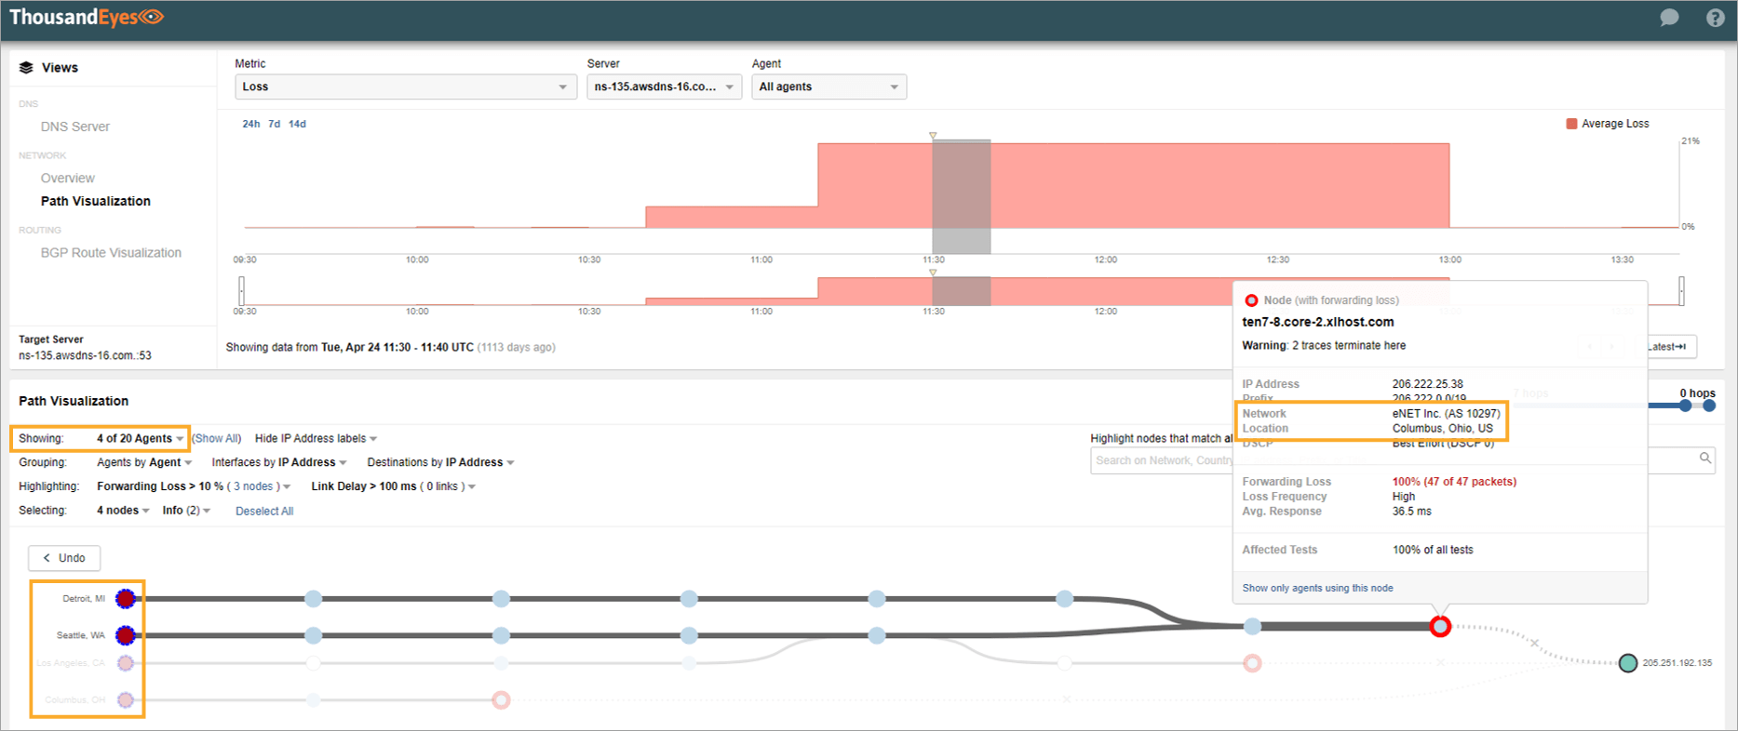This screenshot has width=1738, height=731.
Task: Expand the All agents dropdown
Action: click(x=829, y=86)
